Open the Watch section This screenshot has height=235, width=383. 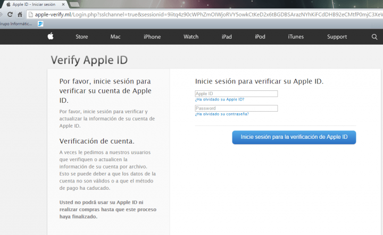click(x=191, y=37)
